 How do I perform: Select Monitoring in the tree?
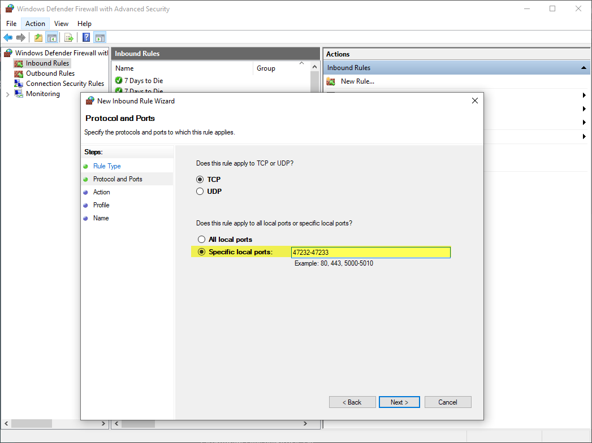42,94
